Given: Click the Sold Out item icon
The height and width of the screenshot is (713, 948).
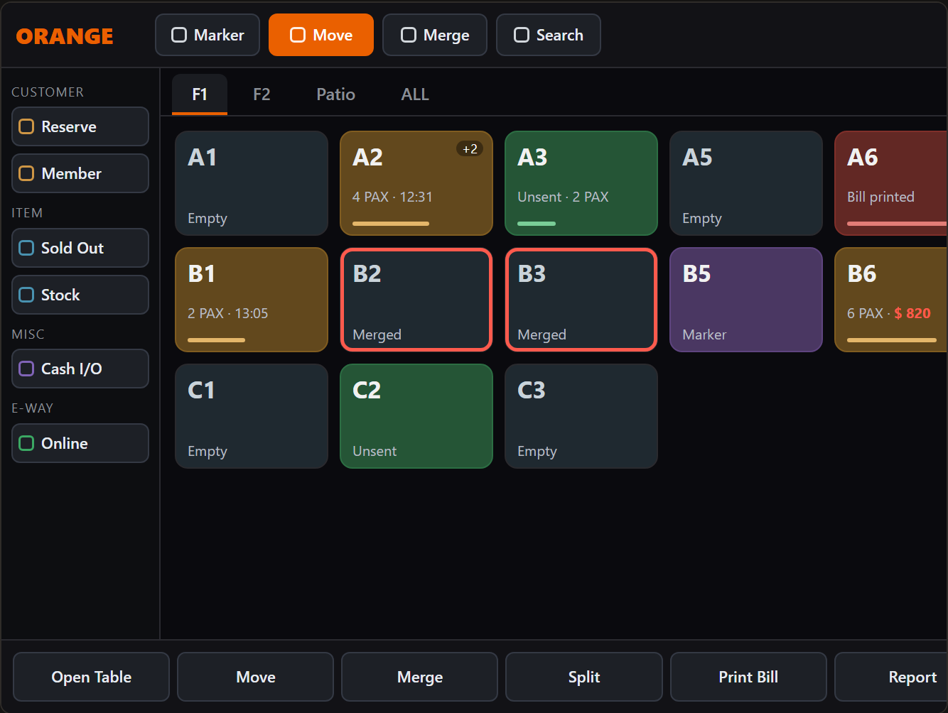Looking at the screenshot, I should click(x=26, y=248).
